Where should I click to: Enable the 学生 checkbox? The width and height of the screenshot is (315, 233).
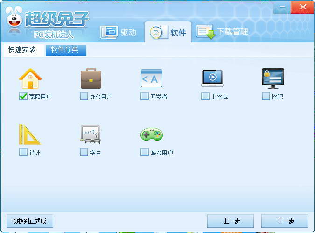point(84,152)
